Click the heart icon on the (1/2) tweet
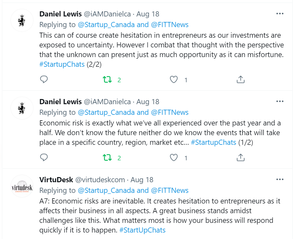Viewport: 293px width, 239px height. point(174,157)
